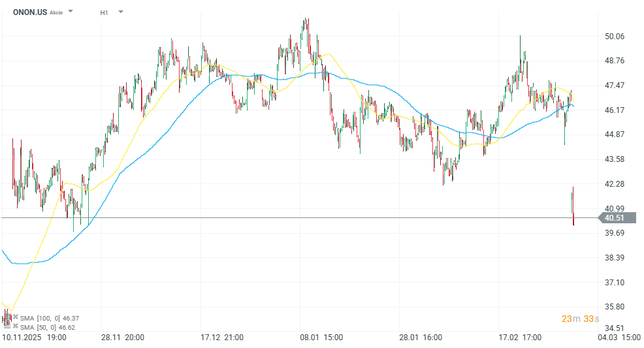Viewport: 644px width, 348px height.
Task: Click the 17.02 17:00 time label
Action: [x=520, y=338]
